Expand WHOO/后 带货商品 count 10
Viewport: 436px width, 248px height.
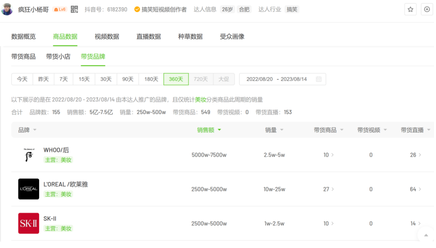[x=328, y=155]
